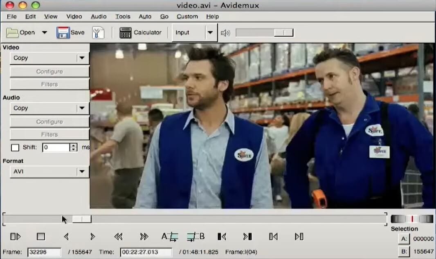Expand the Audio codec Copy dropdown
The image size is (436, 259).
coord(49,108)
